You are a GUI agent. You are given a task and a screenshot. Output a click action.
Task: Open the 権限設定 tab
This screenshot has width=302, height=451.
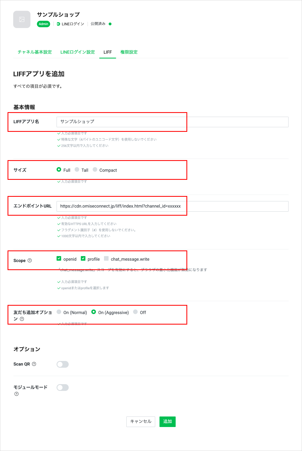pos(129,52)
